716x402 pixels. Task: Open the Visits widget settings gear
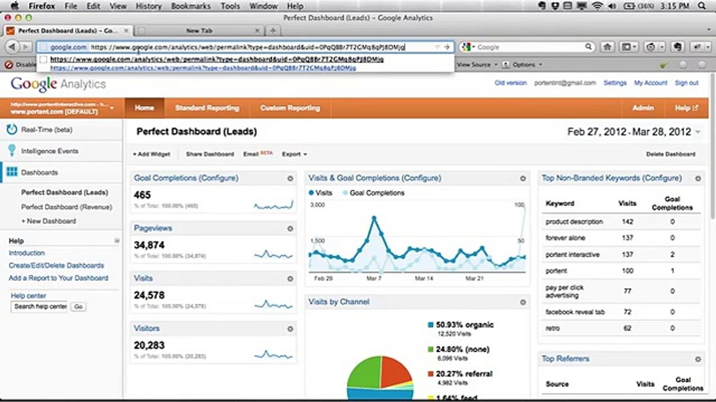[290, 279]
